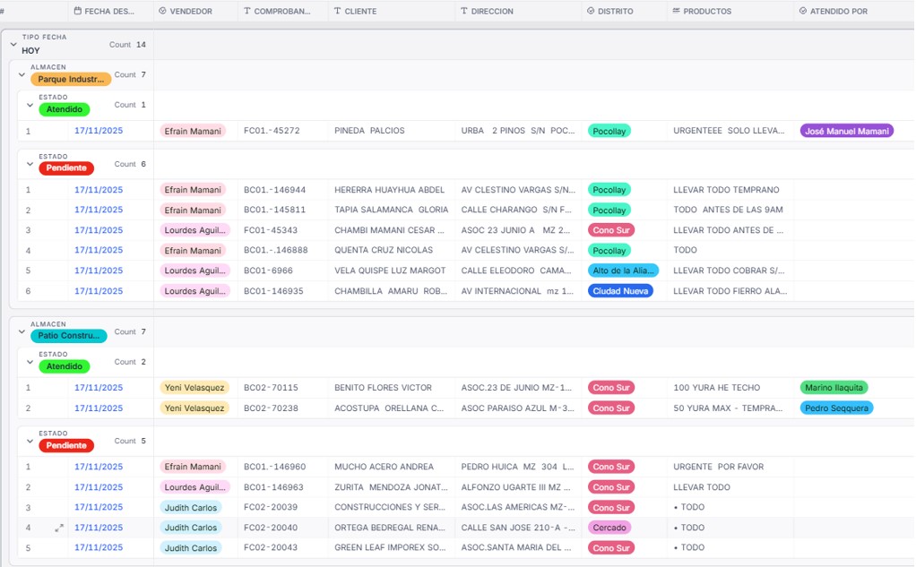Click the blue Ciudad Nueva district tag
Viewport: 916px width, 567px height.
click(620, 291)
